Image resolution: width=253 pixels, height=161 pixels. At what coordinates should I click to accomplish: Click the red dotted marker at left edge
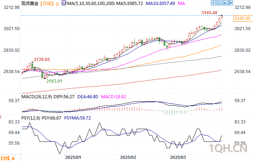pos(1,117)
